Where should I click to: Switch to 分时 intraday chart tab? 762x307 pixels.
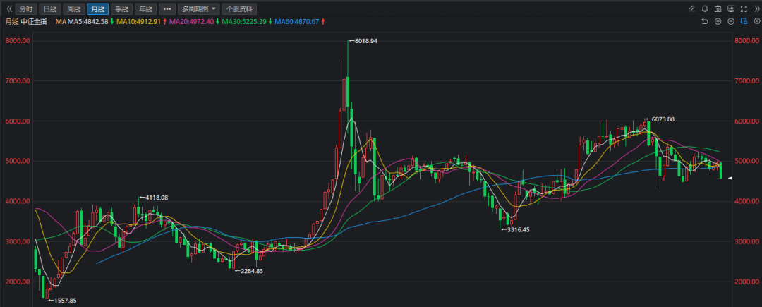pos(26,8)
